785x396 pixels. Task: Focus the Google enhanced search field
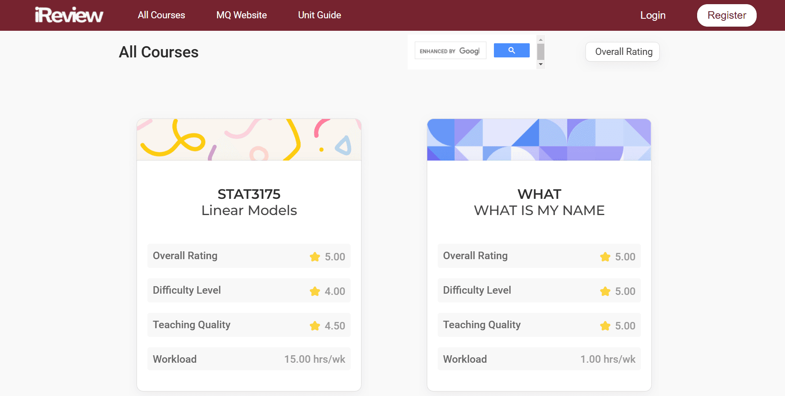tap(451, 50)
